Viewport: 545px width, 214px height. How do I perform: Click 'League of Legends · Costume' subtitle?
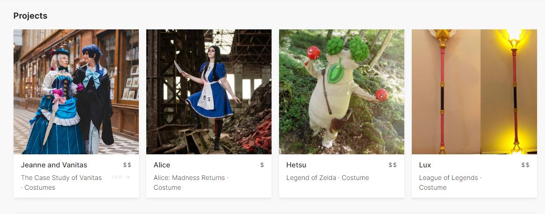[450, 183]
